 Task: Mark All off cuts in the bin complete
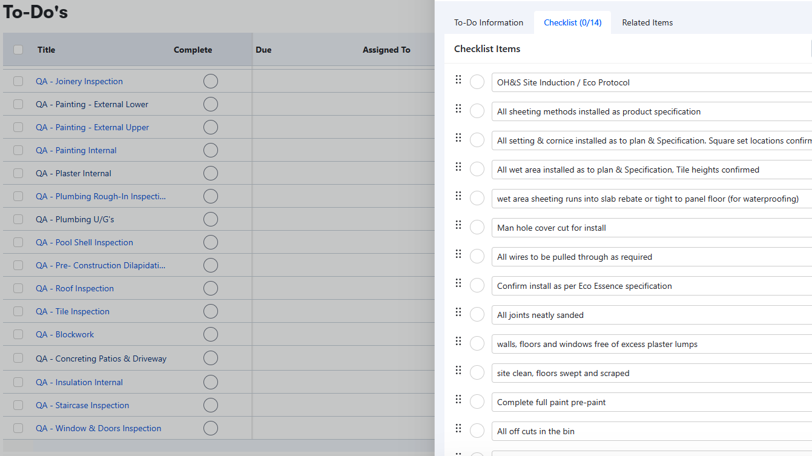[477, 431]
